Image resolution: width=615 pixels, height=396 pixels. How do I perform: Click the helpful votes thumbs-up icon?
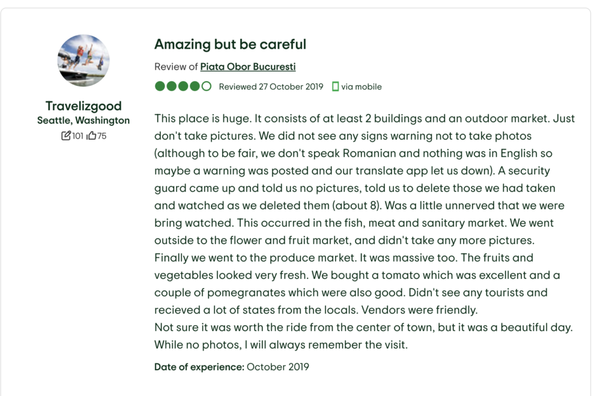91,136
